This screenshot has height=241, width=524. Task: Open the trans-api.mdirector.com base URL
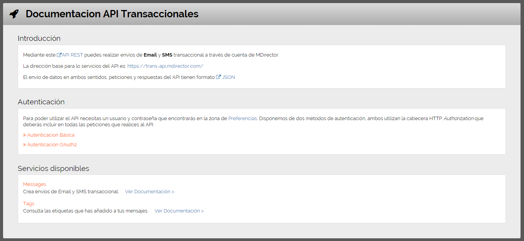165,66
